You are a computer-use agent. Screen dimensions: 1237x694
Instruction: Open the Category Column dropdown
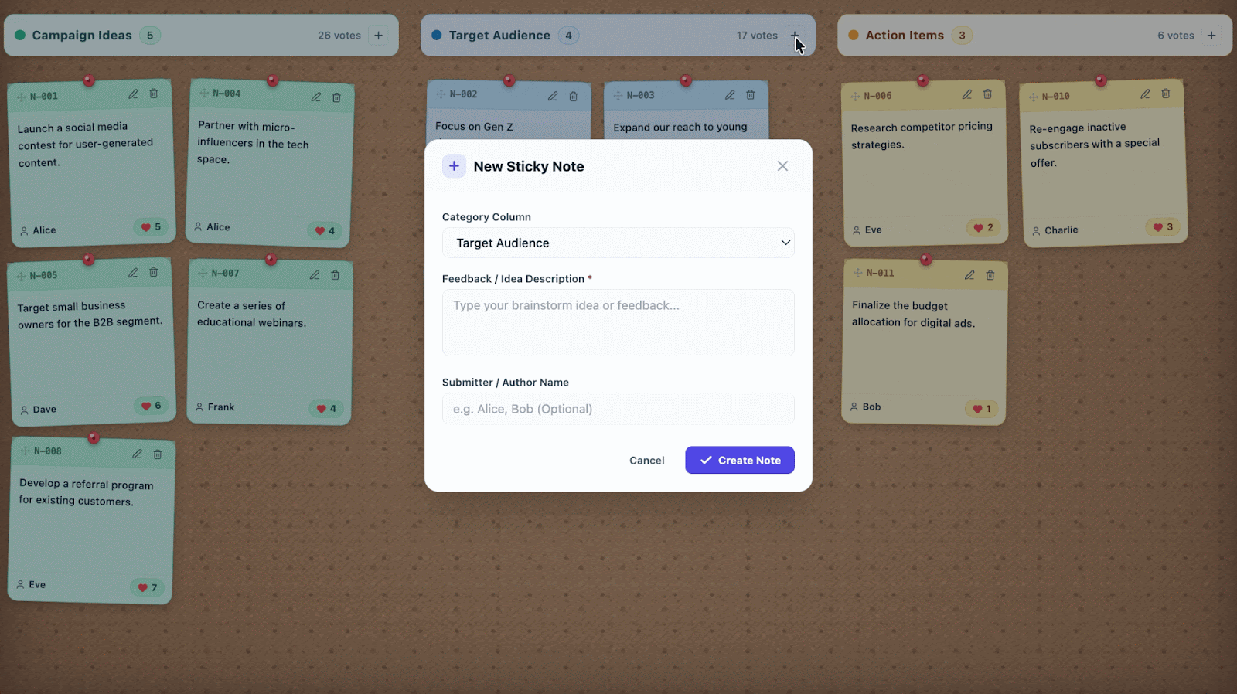[618, 243]
